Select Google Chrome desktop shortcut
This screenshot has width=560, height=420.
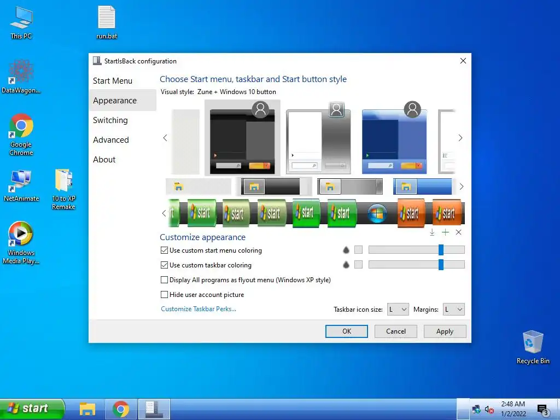pyautogui.click(x=21, y=135)
